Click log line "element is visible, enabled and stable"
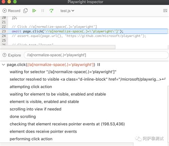 [44, 102]
